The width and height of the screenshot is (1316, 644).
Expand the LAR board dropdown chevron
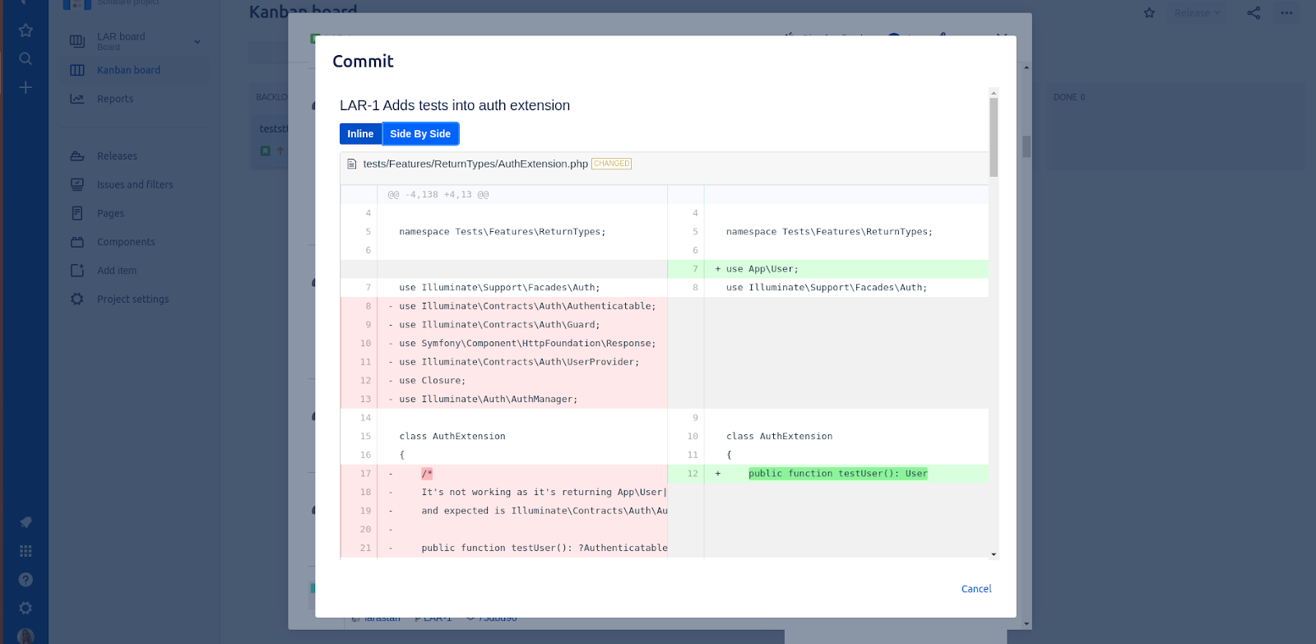click(x=197, y=41)
